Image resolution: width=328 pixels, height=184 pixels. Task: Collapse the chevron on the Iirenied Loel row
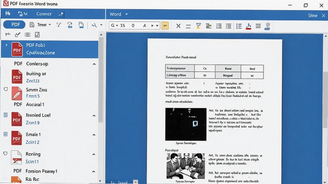94,116
